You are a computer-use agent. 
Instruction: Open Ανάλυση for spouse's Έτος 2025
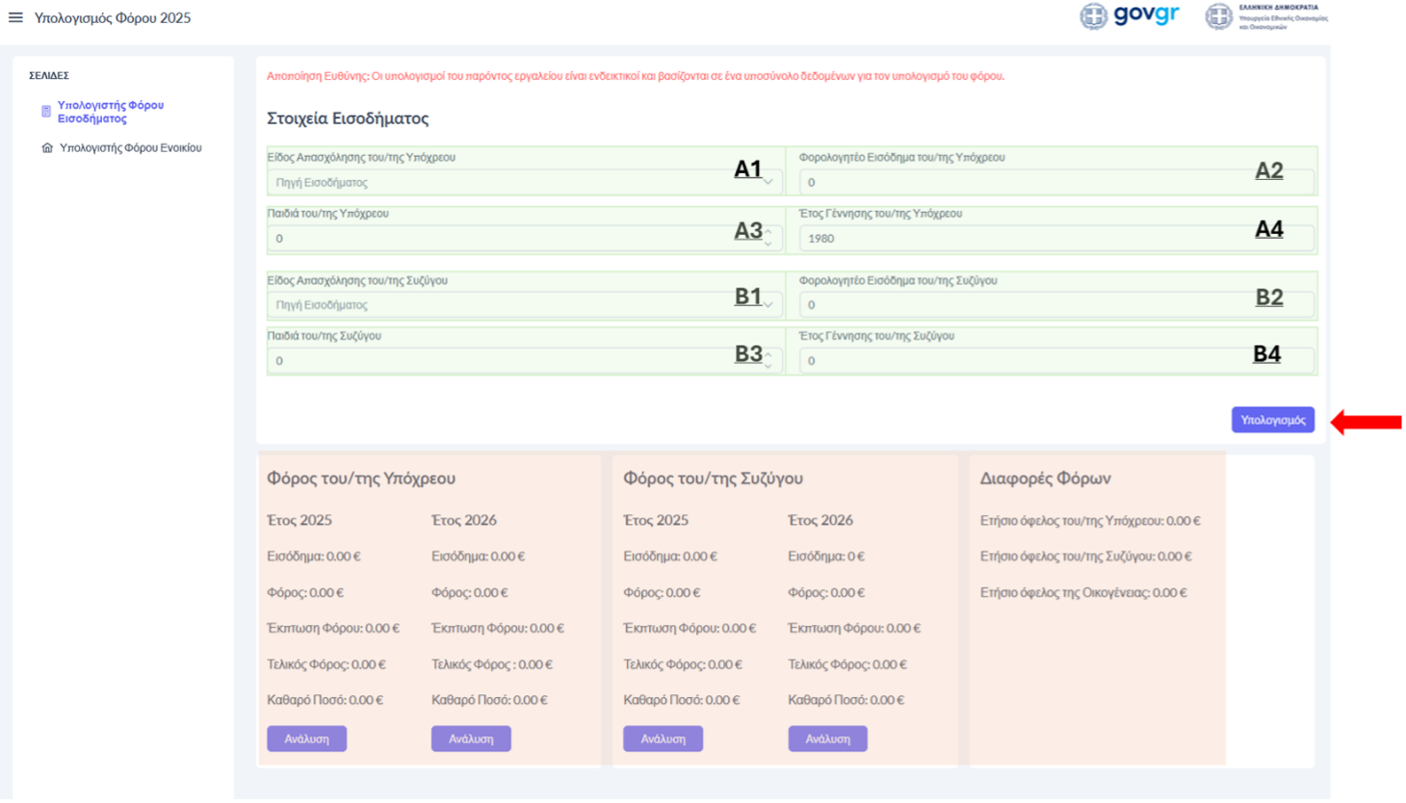tap(663, 738)
